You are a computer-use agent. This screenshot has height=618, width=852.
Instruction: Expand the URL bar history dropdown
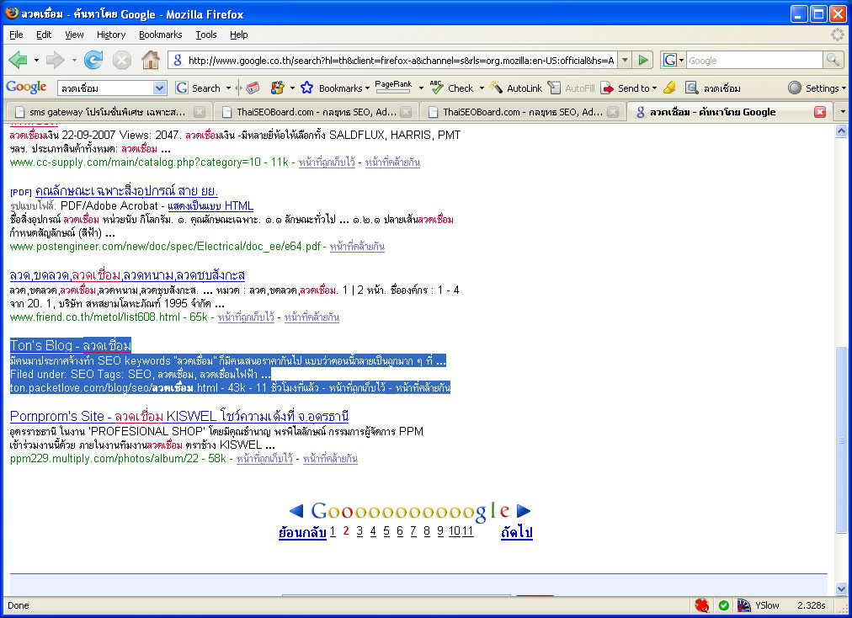point(625,60)
